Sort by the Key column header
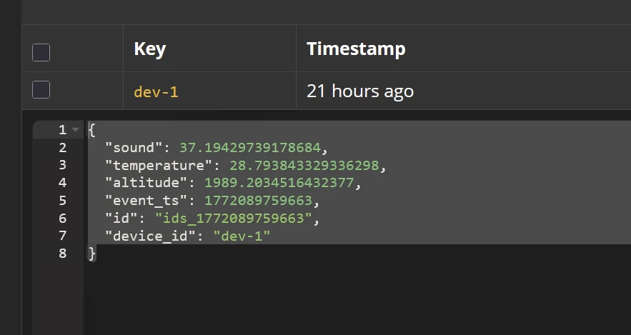Viewport: 631px width, 335px height. coord(149,49)
